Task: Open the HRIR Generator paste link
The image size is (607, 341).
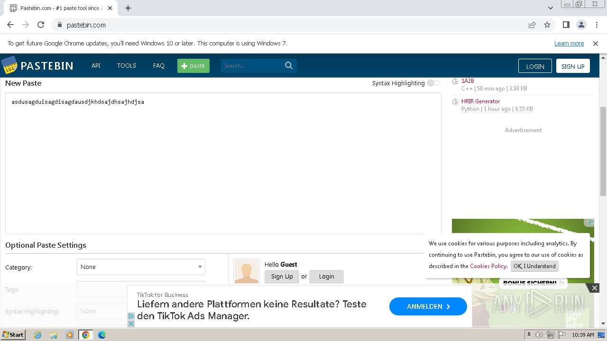Action: pyautogui.click(x=480, y=101)
